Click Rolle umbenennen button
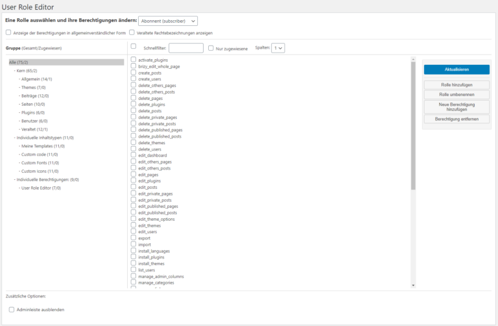 456,95
